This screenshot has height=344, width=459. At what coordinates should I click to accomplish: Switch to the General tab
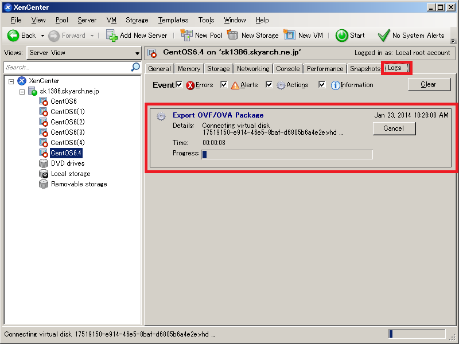(160, 69)
